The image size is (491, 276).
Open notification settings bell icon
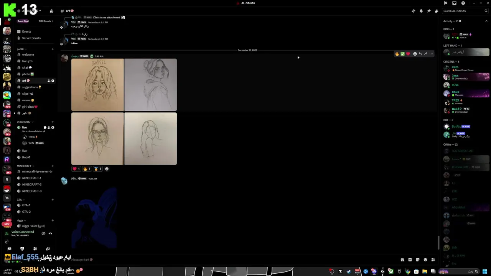pyautogui.click(x=421, y=11)
